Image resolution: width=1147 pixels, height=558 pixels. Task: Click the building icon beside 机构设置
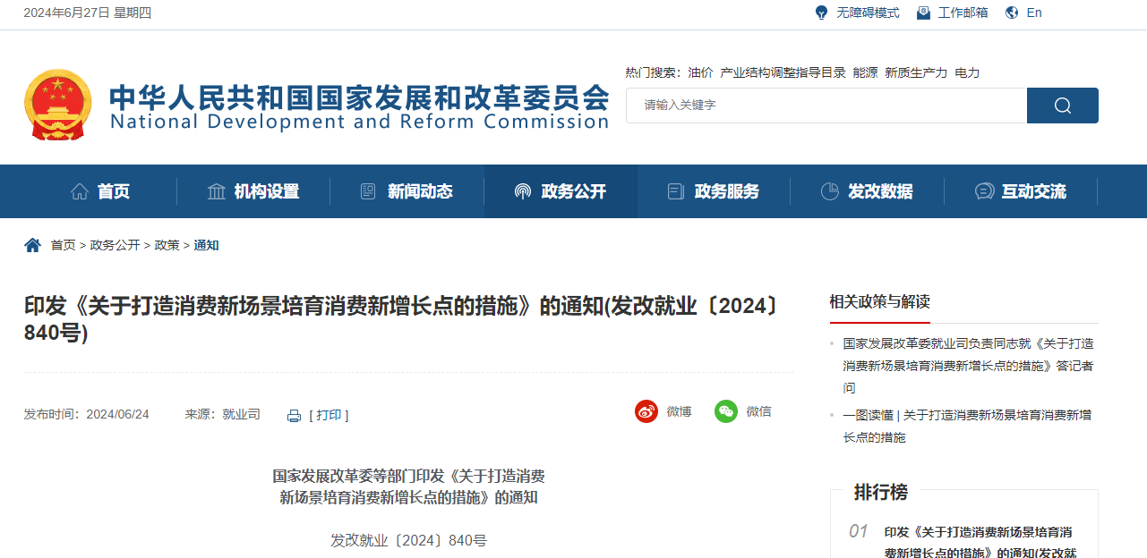[x=217, y=191]
